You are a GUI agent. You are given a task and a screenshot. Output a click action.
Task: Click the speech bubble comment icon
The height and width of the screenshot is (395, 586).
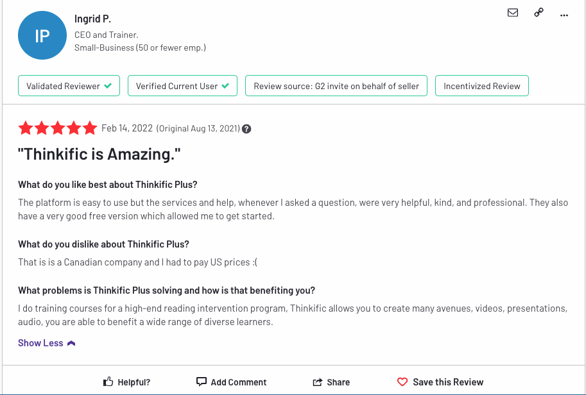202,382
